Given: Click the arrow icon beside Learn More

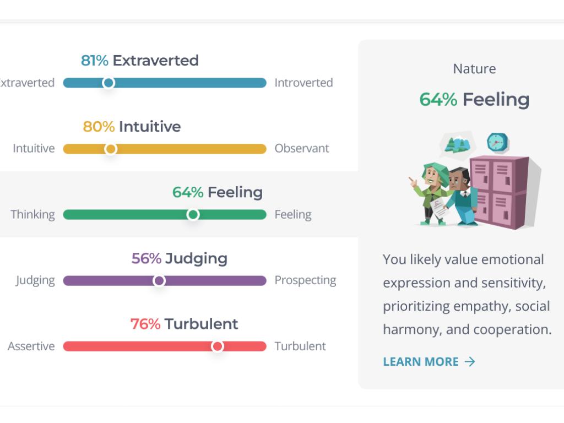Looking at the screenshot, I should click(470, 362).
